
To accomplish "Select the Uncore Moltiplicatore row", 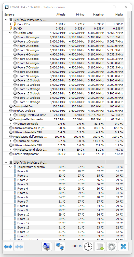I will tap(64, 154).
